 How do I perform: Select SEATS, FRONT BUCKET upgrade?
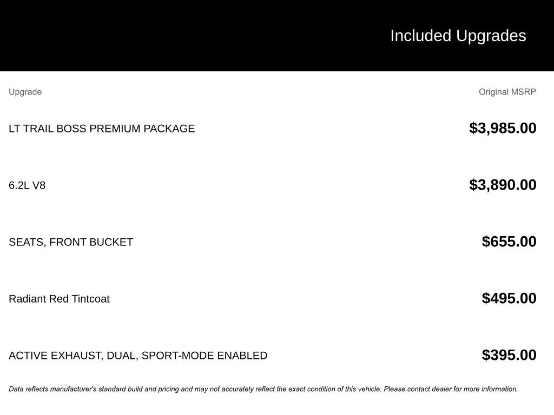pyautogui.click(x=71, y=242)
